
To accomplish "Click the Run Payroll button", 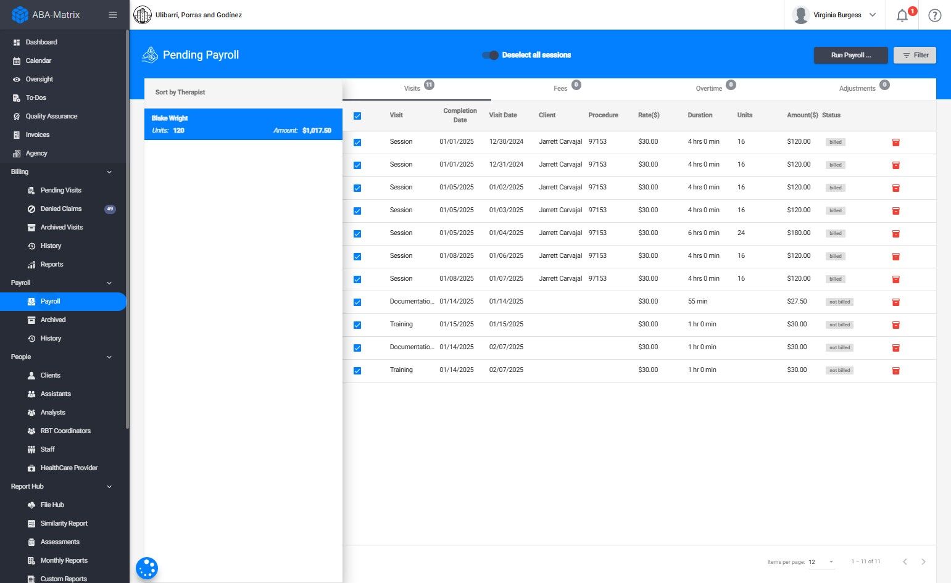I will point(850,56).
